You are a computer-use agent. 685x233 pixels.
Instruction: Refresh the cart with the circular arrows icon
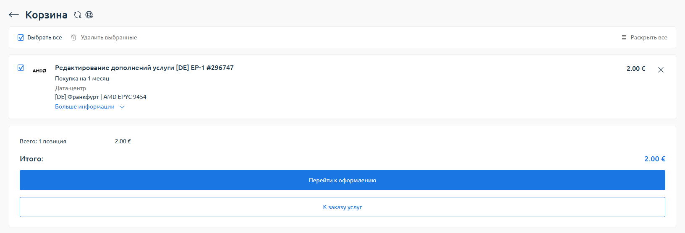pos(78,15)
